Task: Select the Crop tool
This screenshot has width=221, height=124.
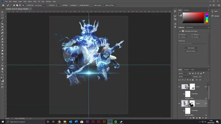Action: [2, 24]
